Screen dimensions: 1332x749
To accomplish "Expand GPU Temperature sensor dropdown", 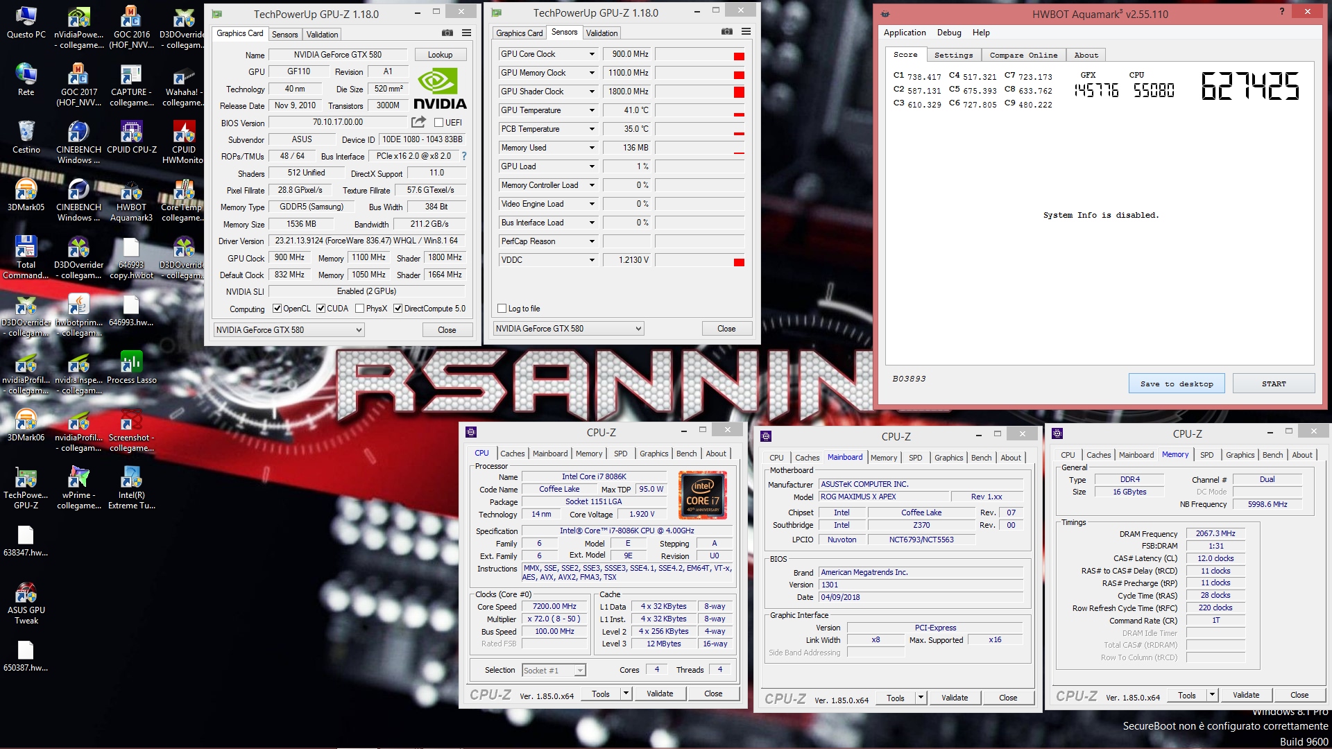I will (592, 110).
